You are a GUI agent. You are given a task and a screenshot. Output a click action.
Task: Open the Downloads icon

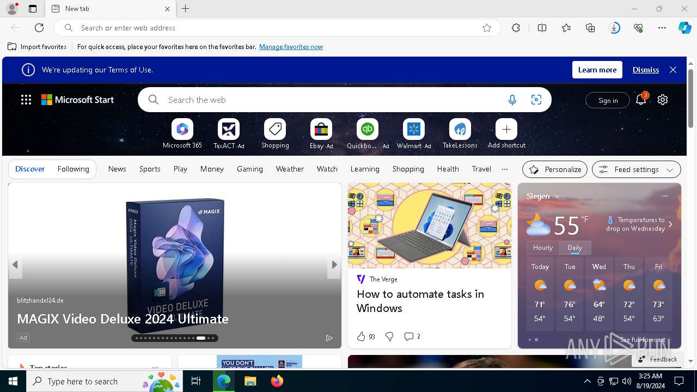coord(614,28)
